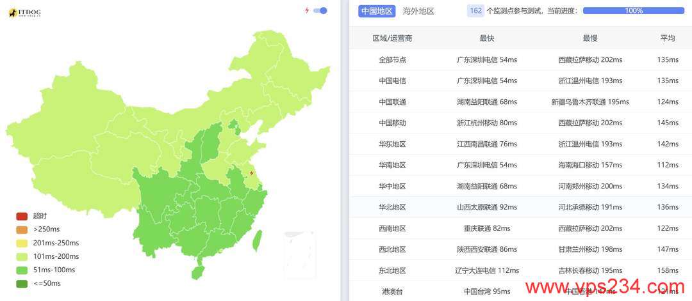692x301 pixels.
Task: Click the 平均 column header
Action: coord(668,38)
